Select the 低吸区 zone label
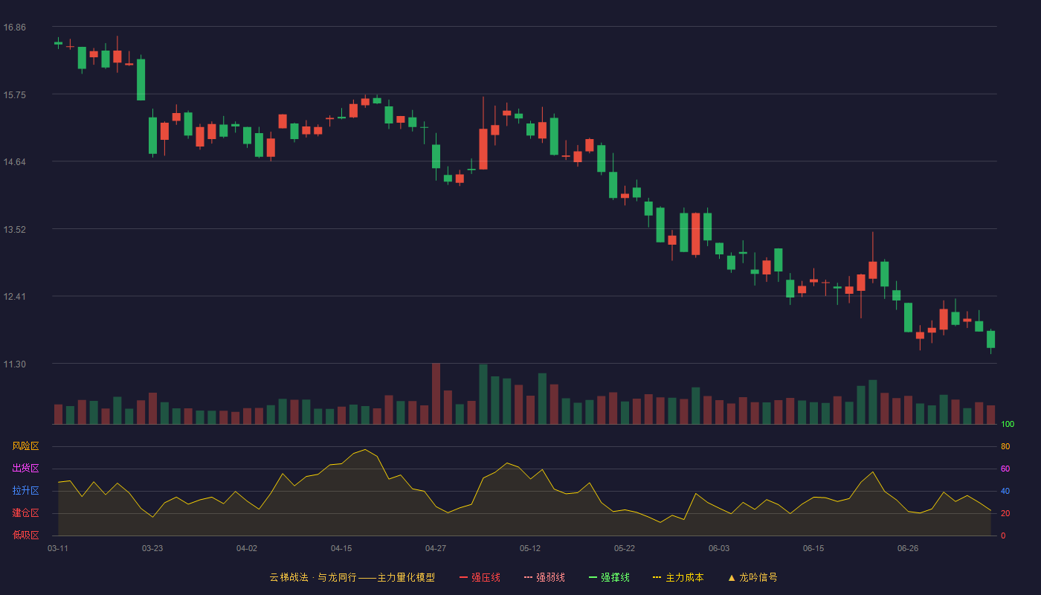Image resolution: width=1041 pixels, height=595 pixels. (x=25, y=535)
